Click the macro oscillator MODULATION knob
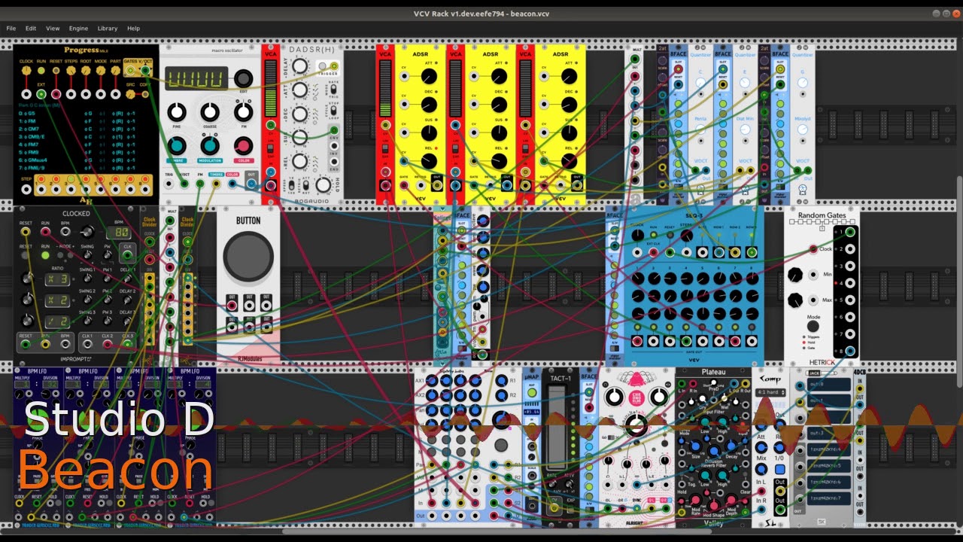 pyautogui.click(x=210, y=146)
